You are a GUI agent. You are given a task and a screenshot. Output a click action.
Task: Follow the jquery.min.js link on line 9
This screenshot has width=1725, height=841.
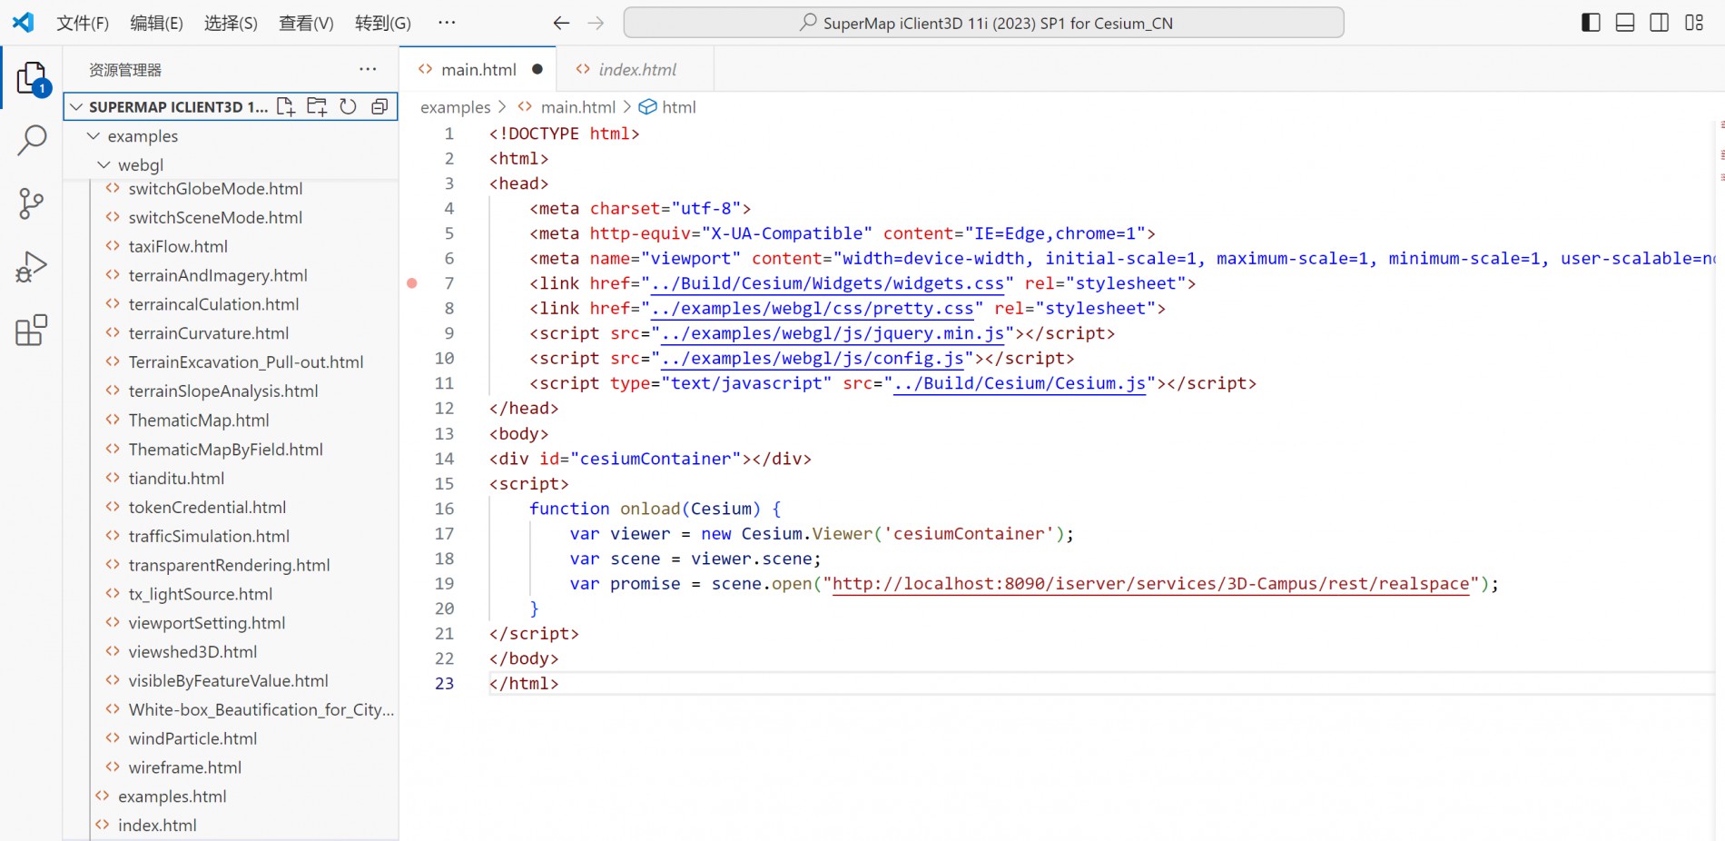(833, 333)
